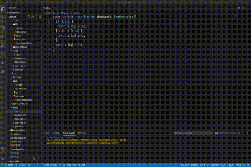The image size is (251, 167).
Task: Open LICENSE file in explorer tree
Action: pyautogui.click(x=17, y=145)
